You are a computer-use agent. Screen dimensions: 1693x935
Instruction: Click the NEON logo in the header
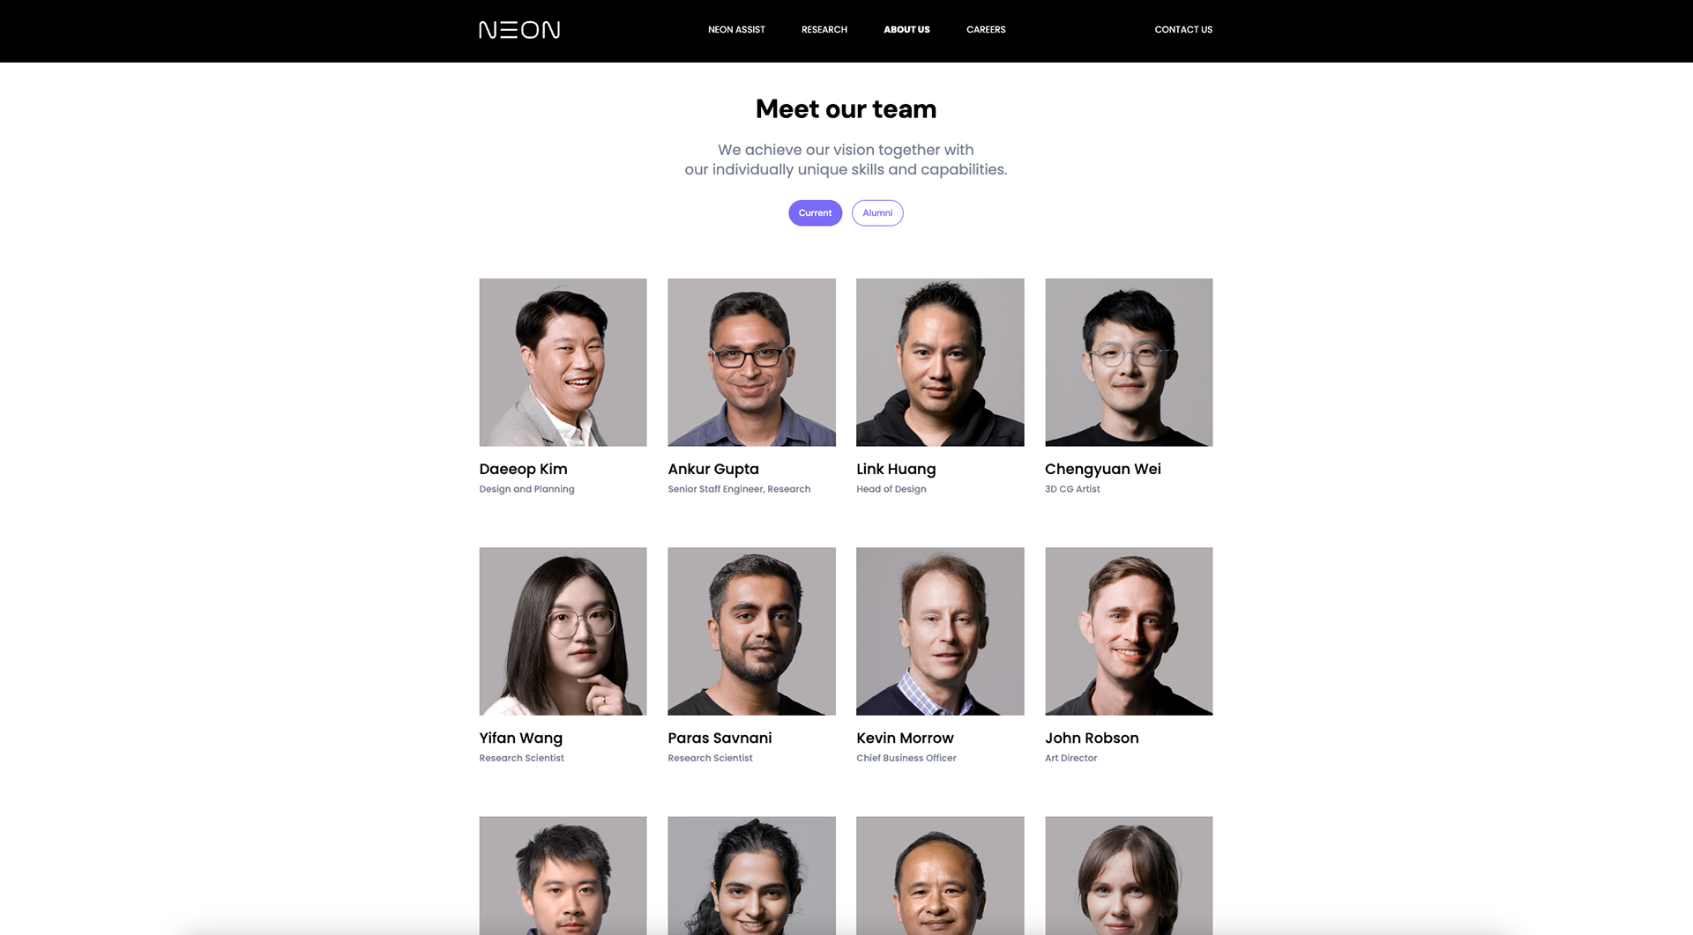[519, 30]
